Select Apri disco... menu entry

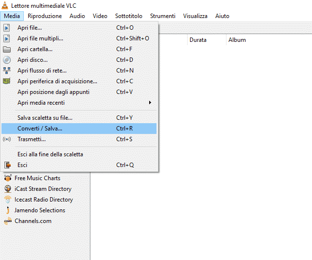tap(79, 60)
